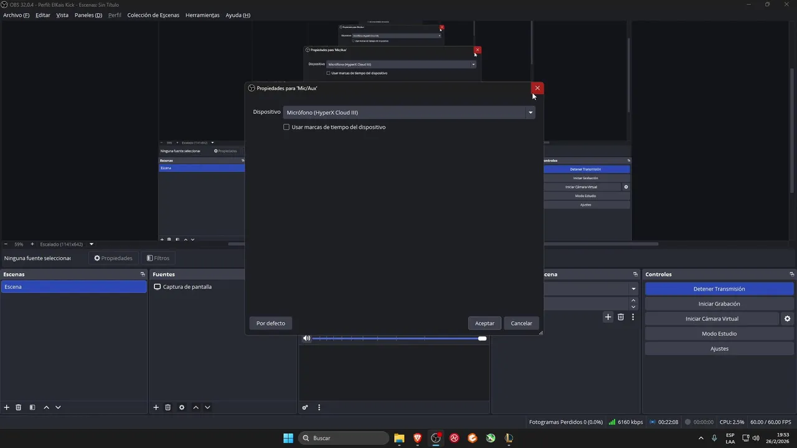Open Filtros button in source toolbar
797x448 pixels.
(158, 258)
